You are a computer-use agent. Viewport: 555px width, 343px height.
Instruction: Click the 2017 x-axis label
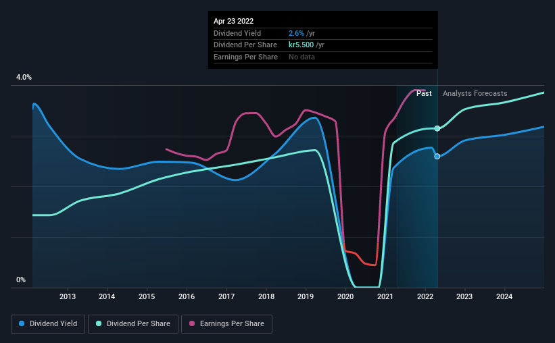(x=226, y=296)
